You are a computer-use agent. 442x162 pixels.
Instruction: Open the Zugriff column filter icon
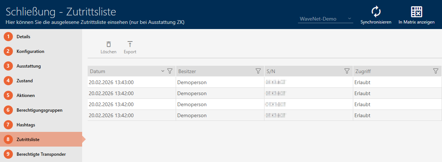coord(436,71)
